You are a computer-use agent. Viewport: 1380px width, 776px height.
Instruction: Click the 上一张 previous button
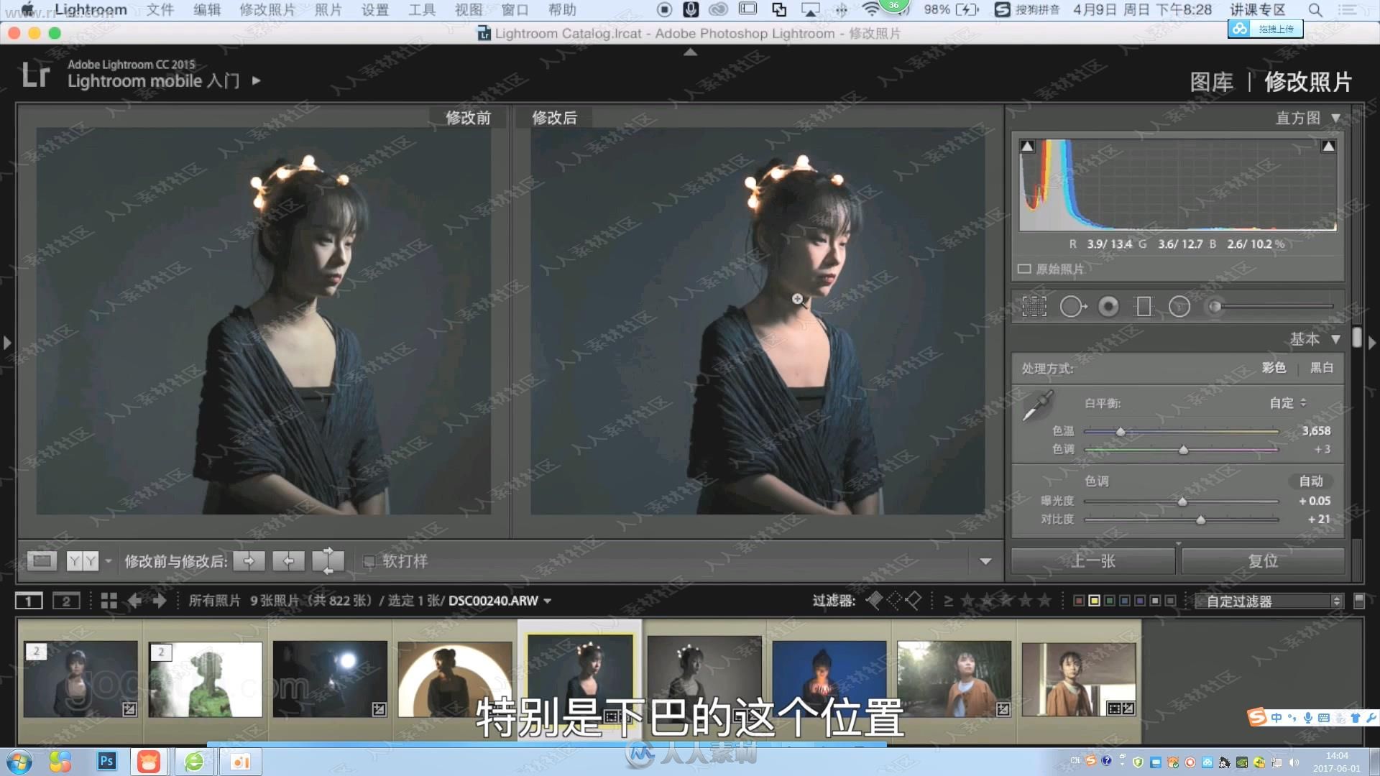(1093, 561)
